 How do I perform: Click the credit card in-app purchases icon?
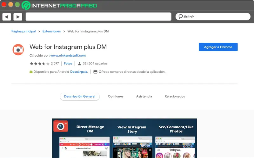click(96, 72)
